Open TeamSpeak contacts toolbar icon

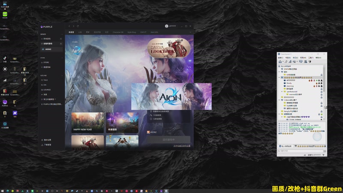[x=306, y=62]
